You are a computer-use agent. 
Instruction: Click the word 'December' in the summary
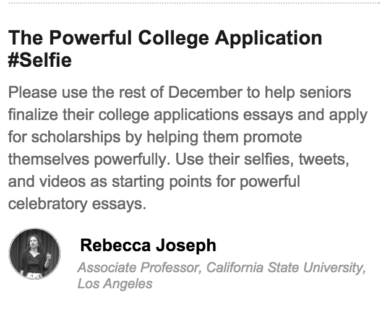[205, 92]
